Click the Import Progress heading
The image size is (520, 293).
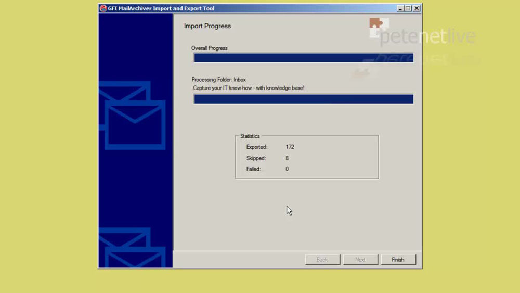(207, 26)
